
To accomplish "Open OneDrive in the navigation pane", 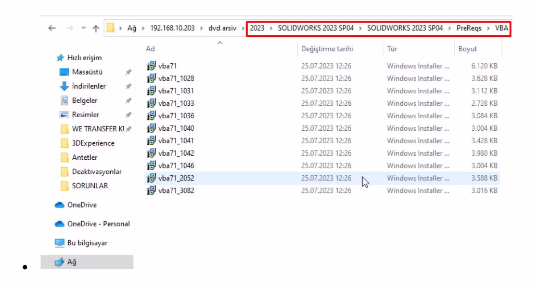I will pyautogui.click(x=82, y=205).
